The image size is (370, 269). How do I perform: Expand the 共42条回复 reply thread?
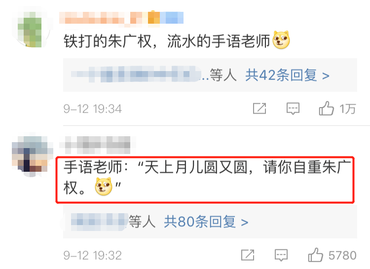[x=287, y=75]
